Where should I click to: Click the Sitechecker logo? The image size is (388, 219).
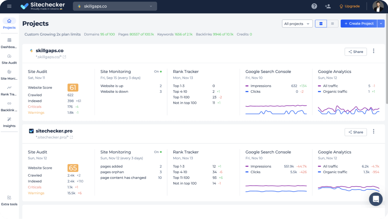click(x=43, y=6)
